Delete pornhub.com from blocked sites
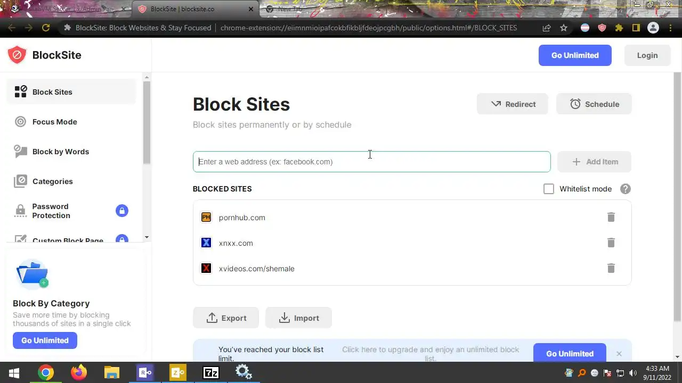Viewport: 682px width, 383px height. click(x=611, y=217)
